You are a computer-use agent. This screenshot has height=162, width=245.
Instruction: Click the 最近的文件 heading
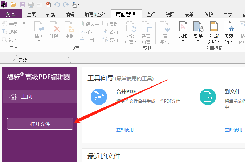click(x=104, y=156)
